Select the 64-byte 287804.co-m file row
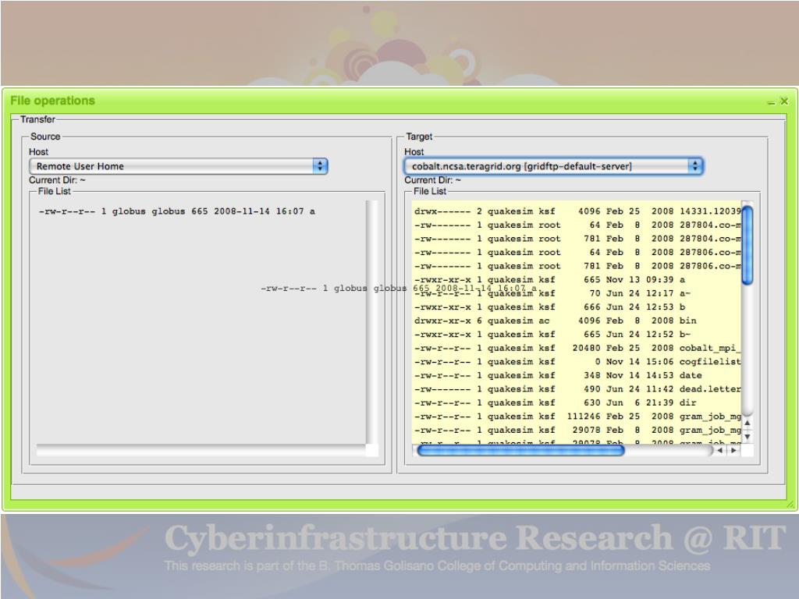 577,225
